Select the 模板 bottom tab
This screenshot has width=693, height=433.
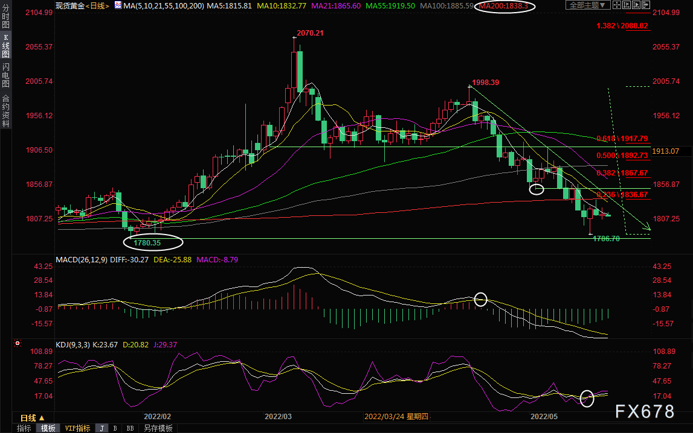[x=48, y=428]
